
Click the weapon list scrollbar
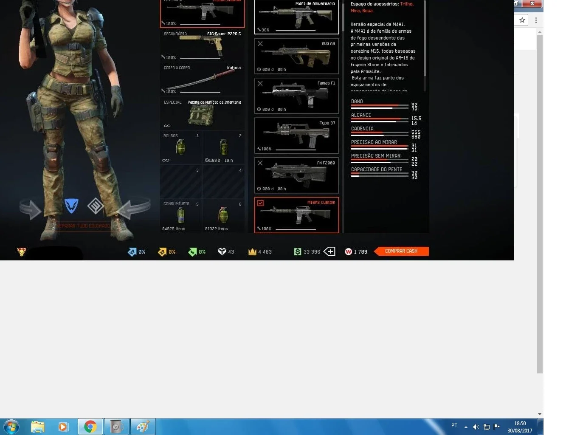click(x=343, y=17)
